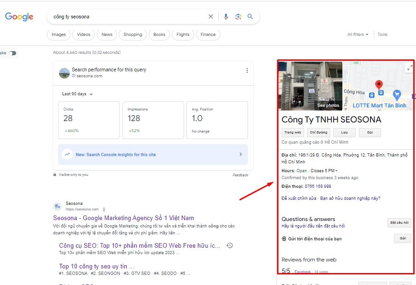
Task: Click the magnifying glass search icon
Action: coord(250,17)
